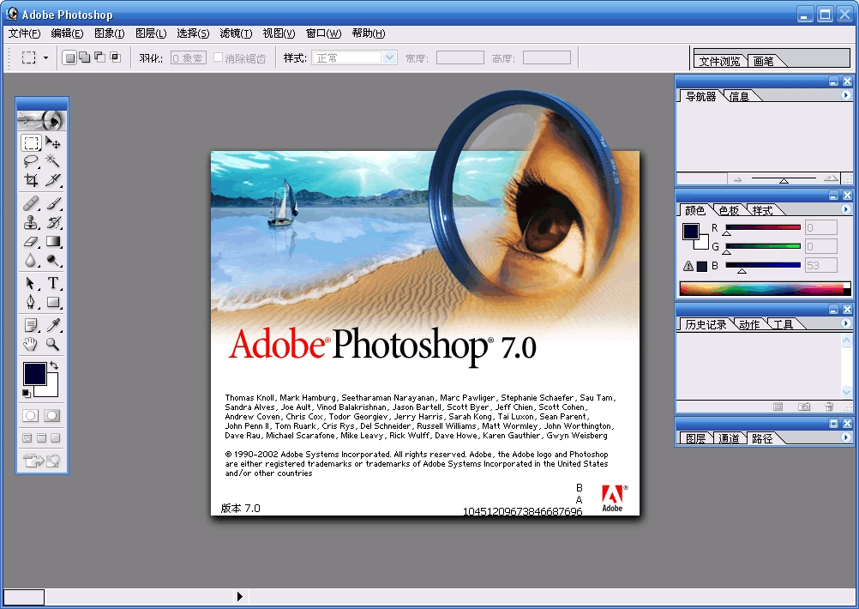
Task: Open the 样式 style dropdown
Action: [389, 58]
